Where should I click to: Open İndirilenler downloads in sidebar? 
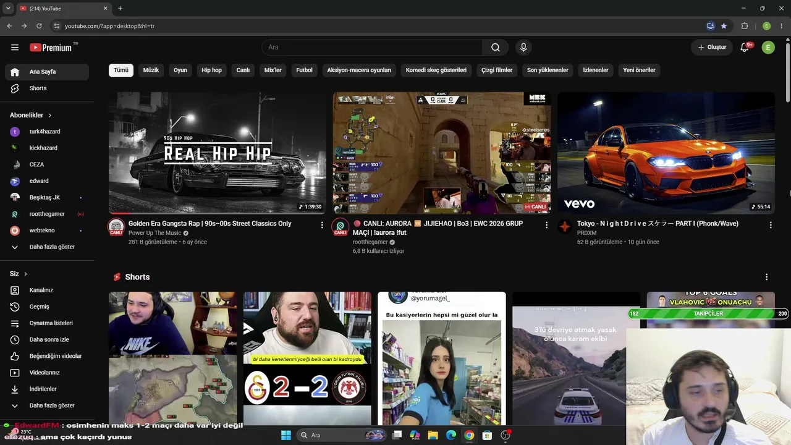[x=47, y=389]
